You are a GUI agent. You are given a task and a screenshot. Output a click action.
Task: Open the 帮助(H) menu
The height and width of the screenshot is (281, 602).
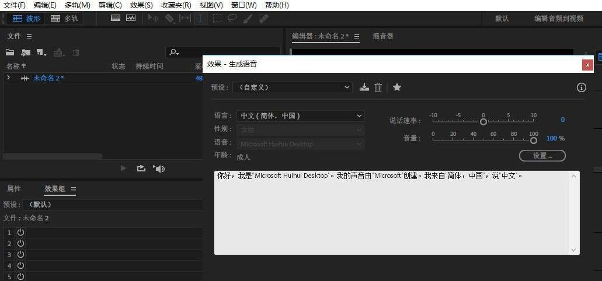(277, 5)
